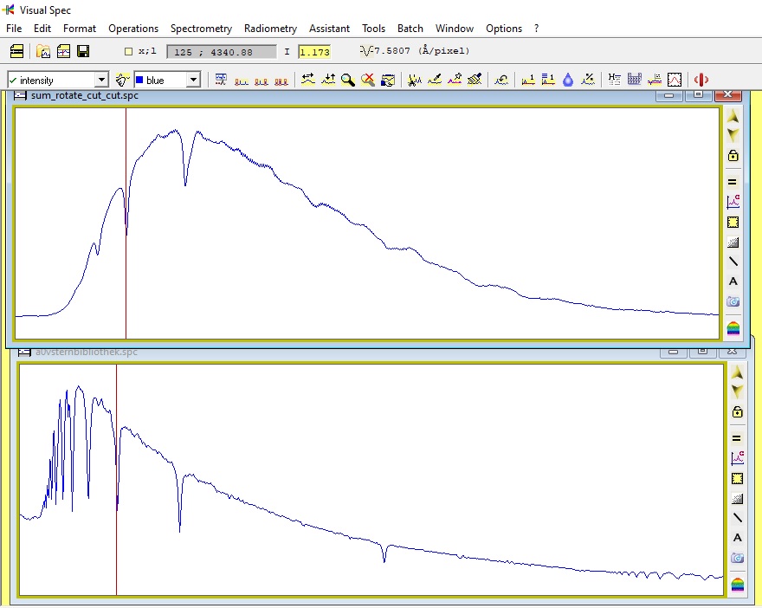This screenshot has height=608, width=762.
Task: Click the vertical double-arrow scale icon
Action: [x=328, y=80]
